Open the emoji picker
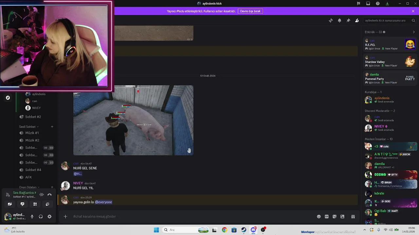This screenshot has height=235, width=419. [x=319, y=216]
